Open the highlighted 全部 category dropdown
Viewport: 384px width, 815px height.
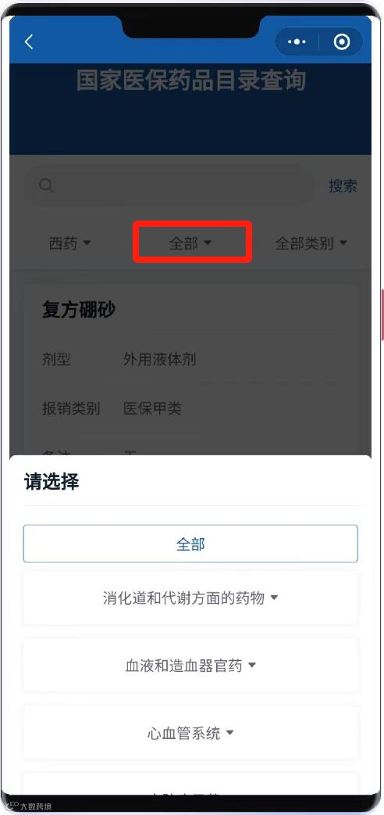[x=190, y=242]
